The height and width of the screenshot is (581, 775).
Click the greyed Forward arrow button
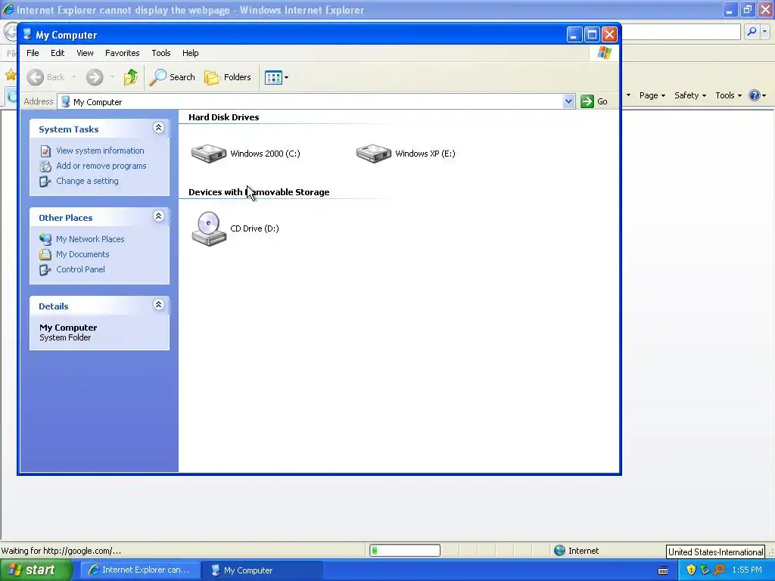tap(95, 77)
